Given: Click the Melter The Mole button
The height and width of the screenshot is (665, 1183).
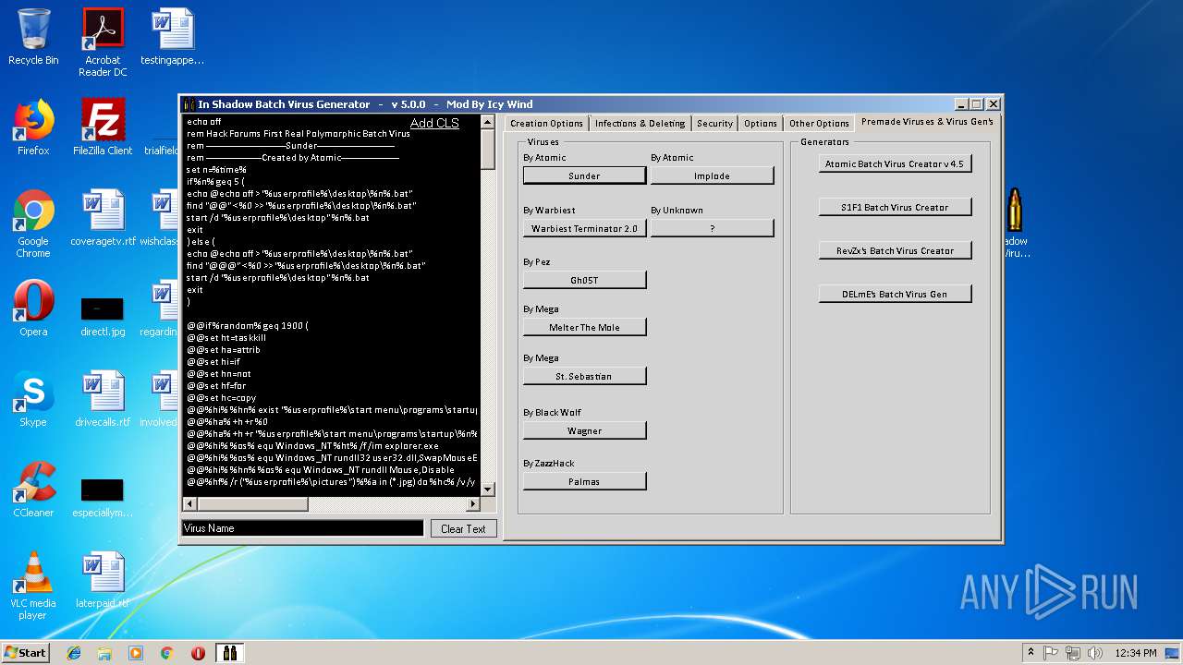Looking at the screenshot, I should (x=584, y=327).
